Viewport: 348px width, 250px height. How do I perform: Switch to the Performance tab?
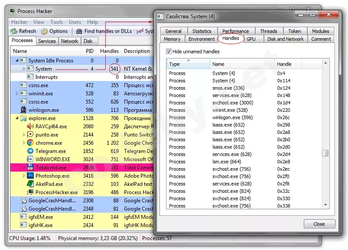[x=236, y=31]
